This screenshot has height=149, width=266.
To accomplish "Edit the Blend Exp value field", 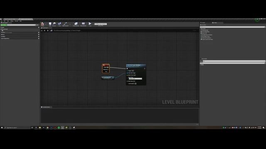I will (134, 81).
